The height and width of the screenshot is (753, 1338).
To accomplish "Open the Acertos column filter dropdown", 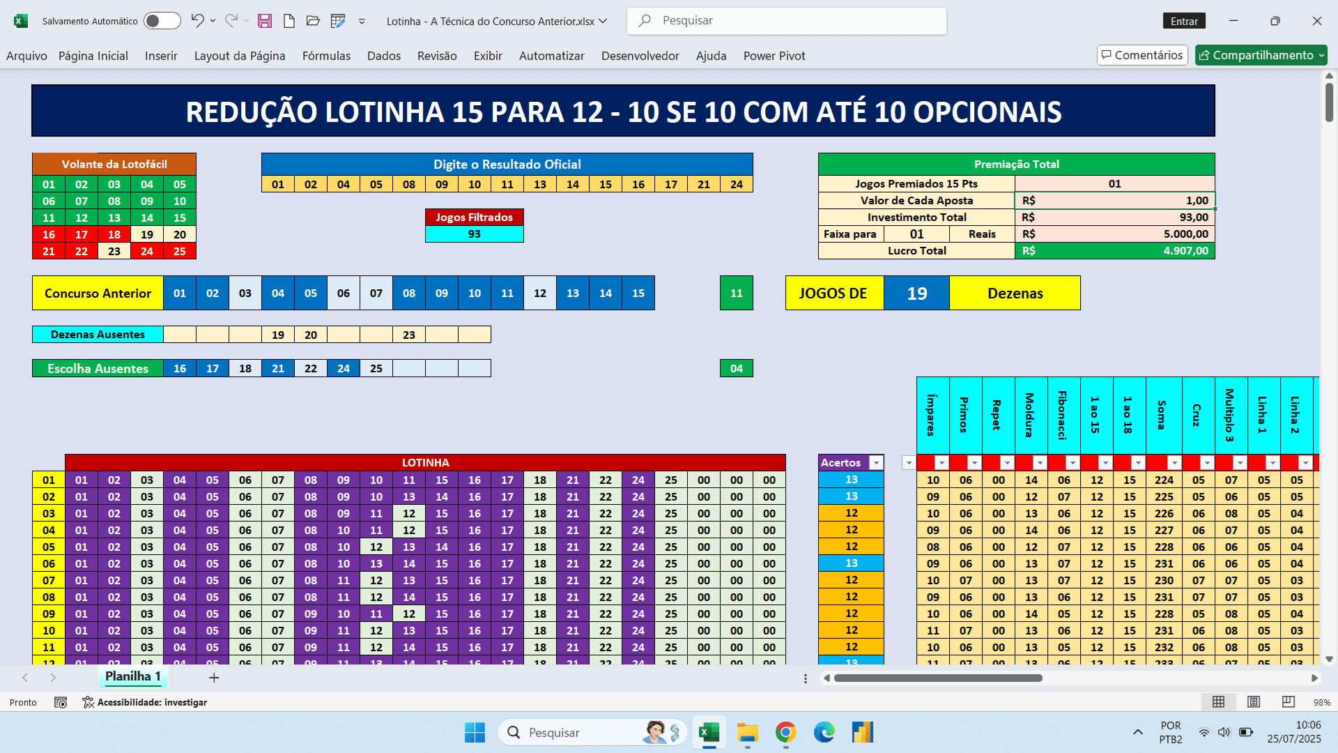I will click(x=876, y=463).
